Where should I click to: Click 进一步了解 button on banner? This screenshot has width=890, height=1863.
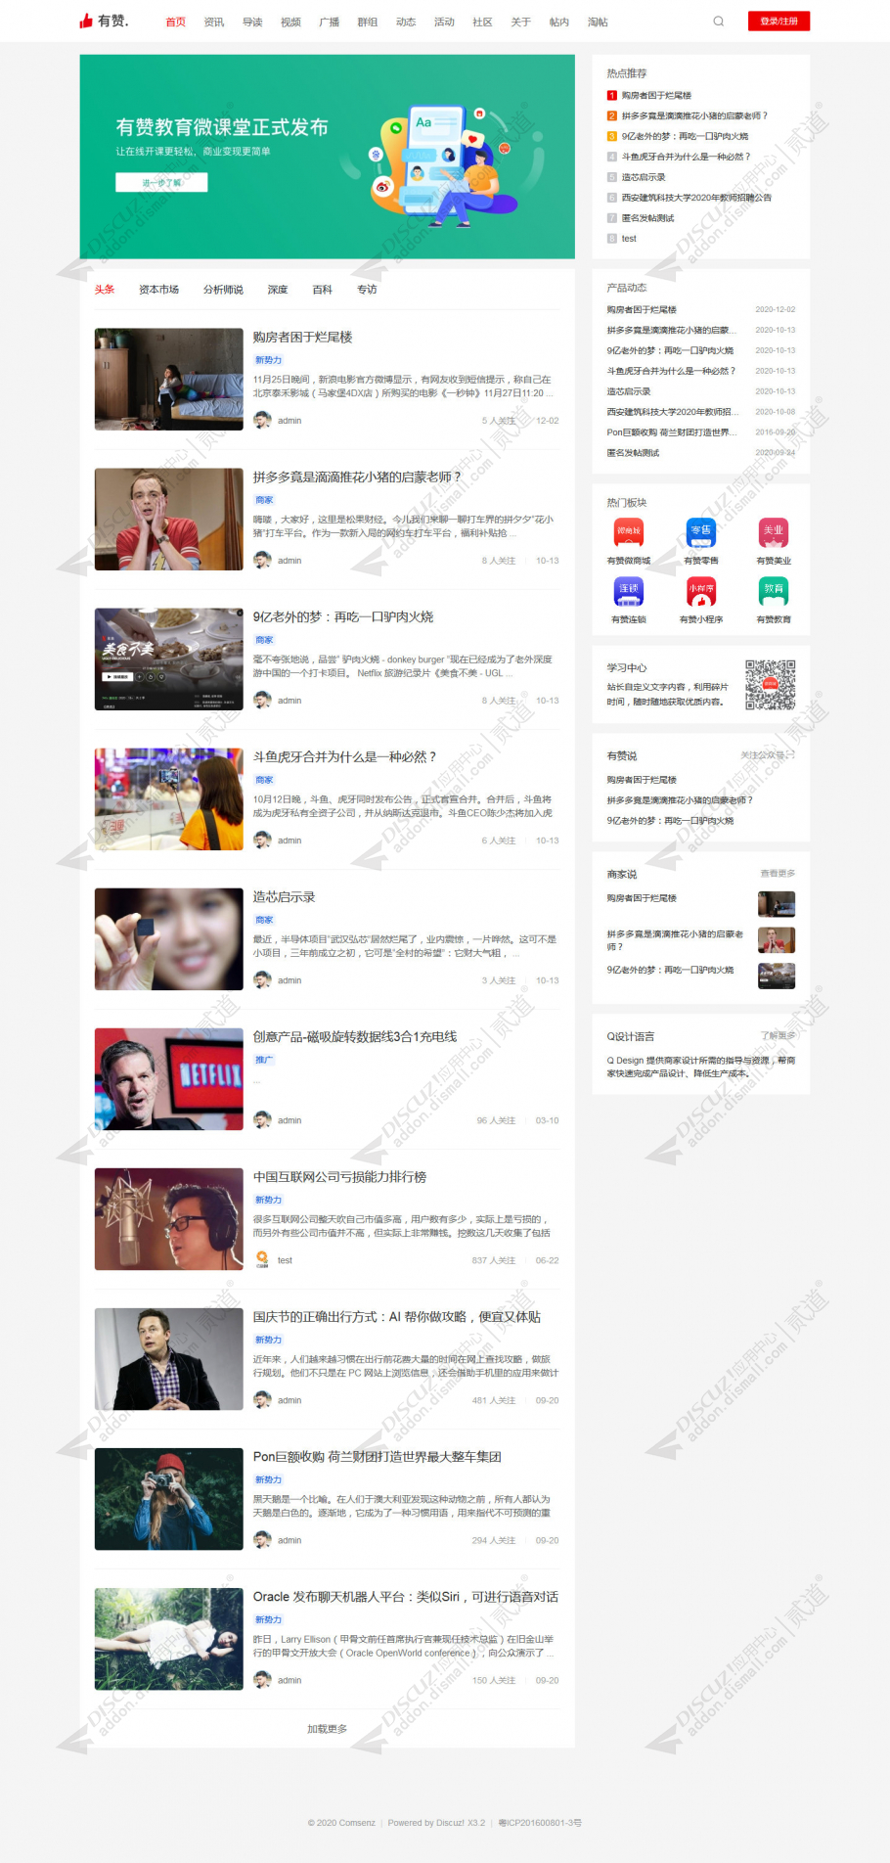(x=161, y=183)
